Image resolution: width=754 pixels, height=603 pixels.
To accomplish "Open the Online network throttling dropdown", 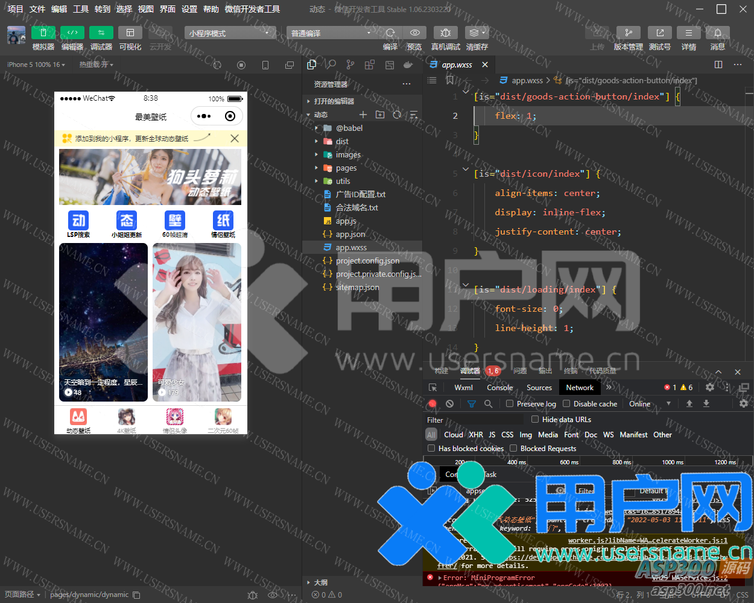I will tap(650, 404).
